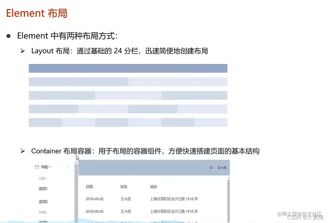Image resolution: width=328 pixels, height=223 pixels.
Task: Expand the 日期 column header
Action: (x=89, y=187)
